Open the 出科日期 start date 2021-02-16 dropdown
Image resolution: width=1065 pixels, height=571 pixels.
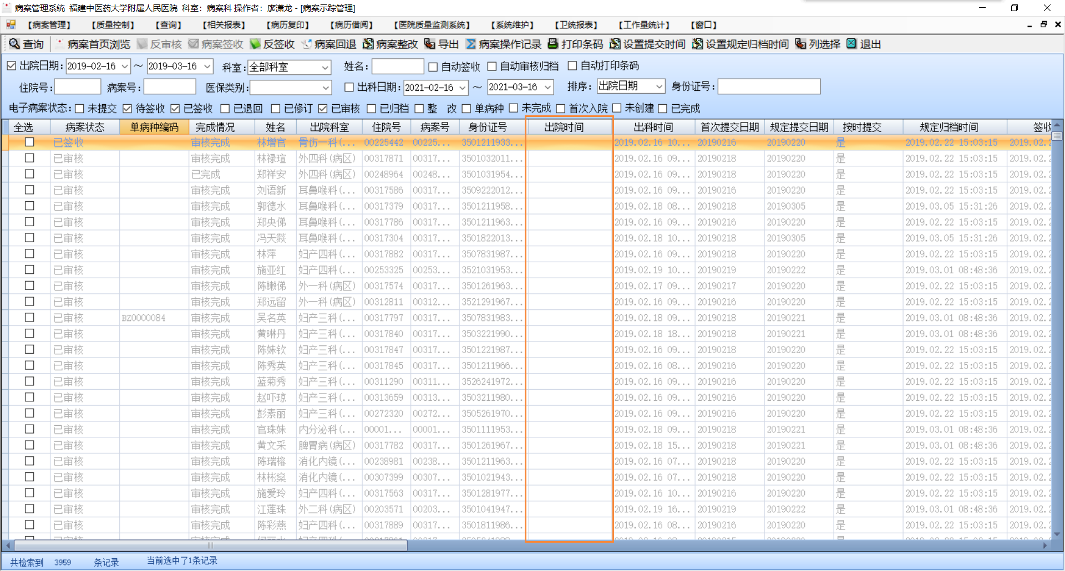pos(463,88)
